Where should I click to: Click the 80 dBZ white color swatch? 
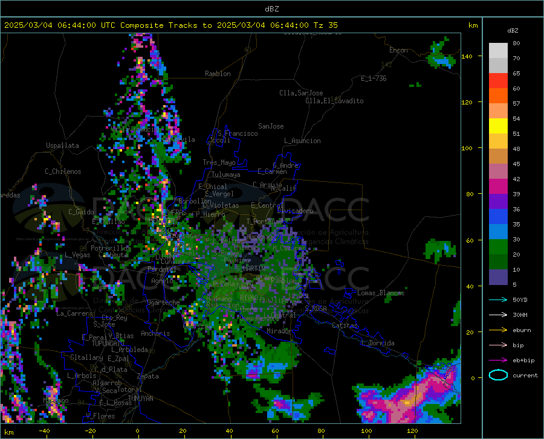click(498, 50)
